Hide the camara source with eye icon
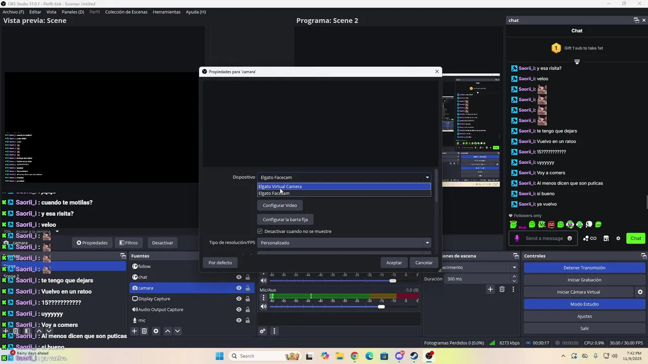The height and width of the screenshot is (364, 648). (x=239, y=288)
